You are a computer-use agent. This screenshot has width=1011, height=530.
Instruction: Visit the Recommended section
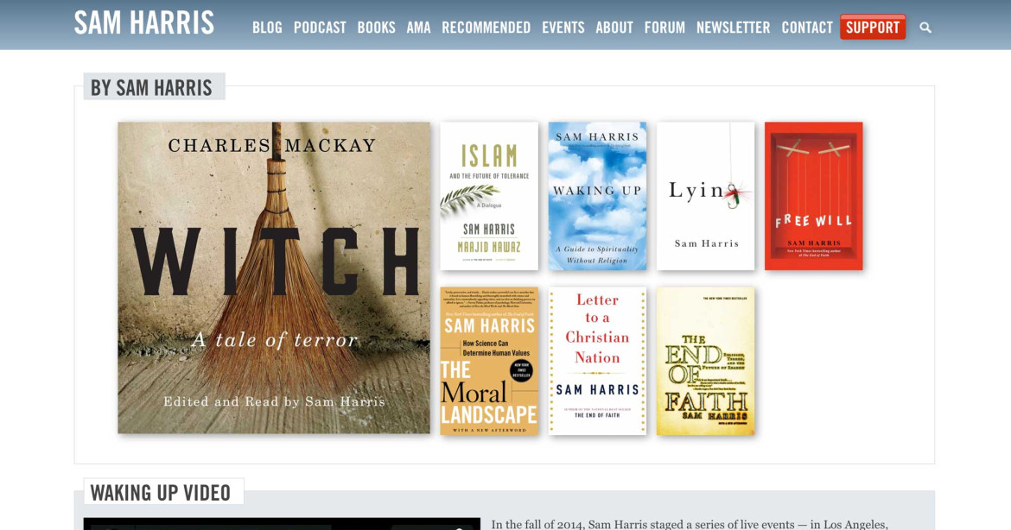[486, 28]
